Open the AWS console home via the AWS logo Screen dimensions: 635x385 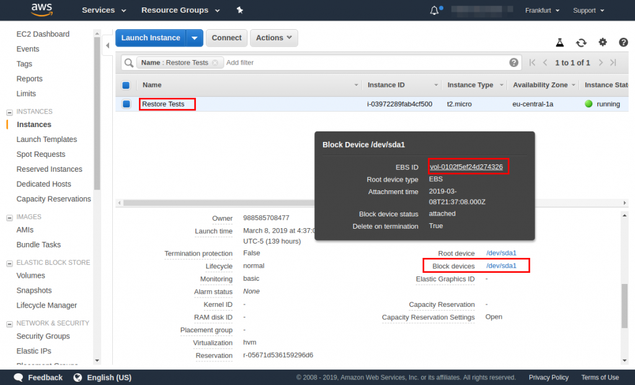(x=41, y=10)
